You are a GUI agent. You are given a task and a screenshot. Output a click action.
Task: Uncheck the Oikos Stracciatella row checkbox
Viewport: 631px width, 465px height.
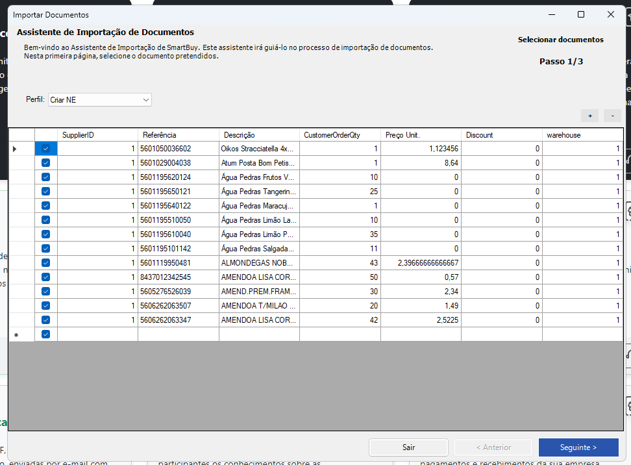pyautogui.click(x=45, y=149)
